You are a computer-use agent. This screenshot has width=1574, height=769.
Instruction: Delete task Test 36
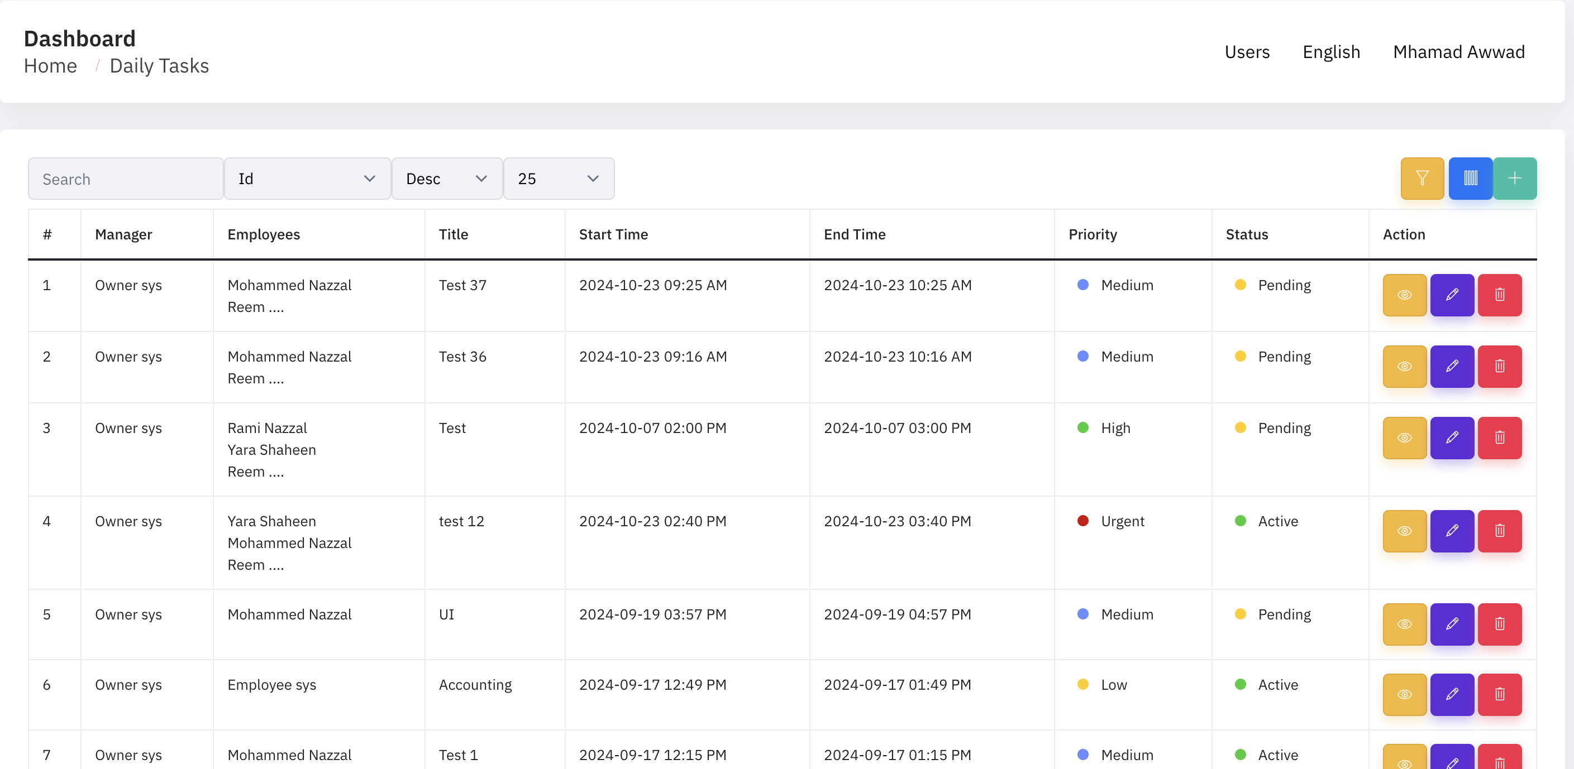[x=1500, y=366]
